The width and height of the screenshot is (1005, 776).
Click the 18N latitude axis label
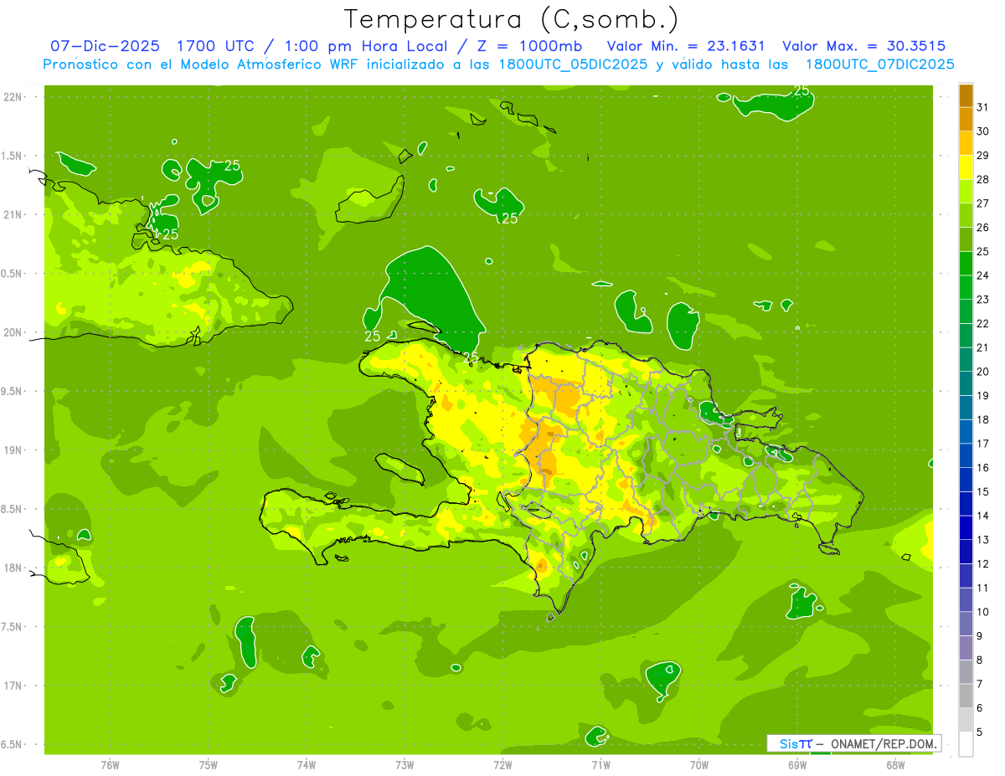pos(14,568)
